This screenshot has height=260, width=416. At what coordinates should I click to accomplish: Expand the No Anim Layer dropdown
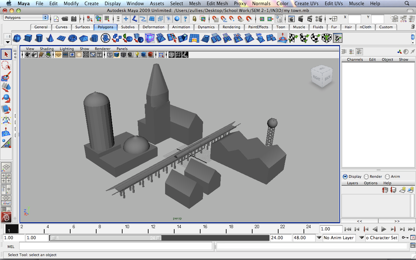click(319, 238)
